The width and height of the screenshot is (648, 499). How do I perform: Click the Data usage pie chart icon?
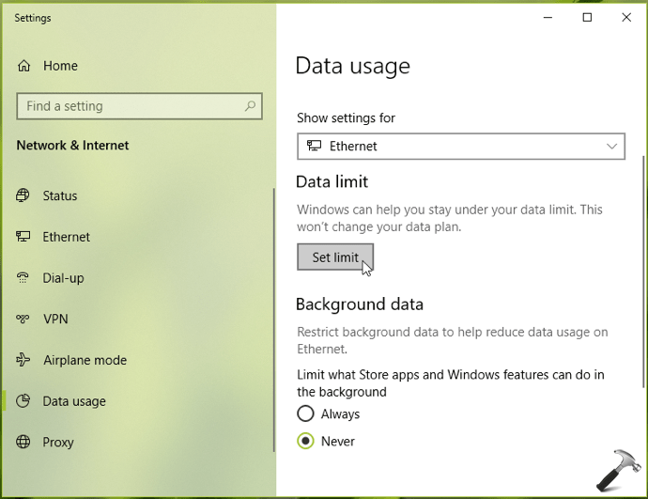(x=23, y=400)
